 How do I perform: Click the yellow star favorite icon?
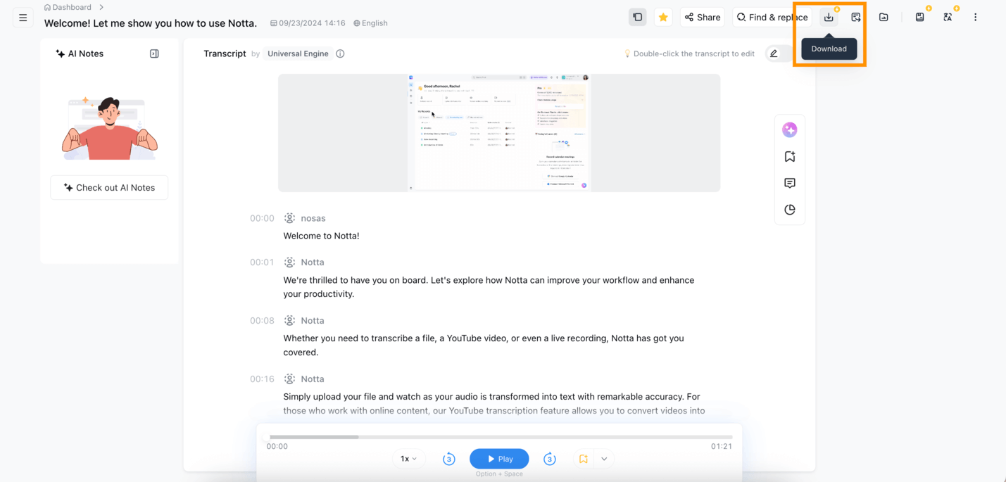[x=663, y=17]
